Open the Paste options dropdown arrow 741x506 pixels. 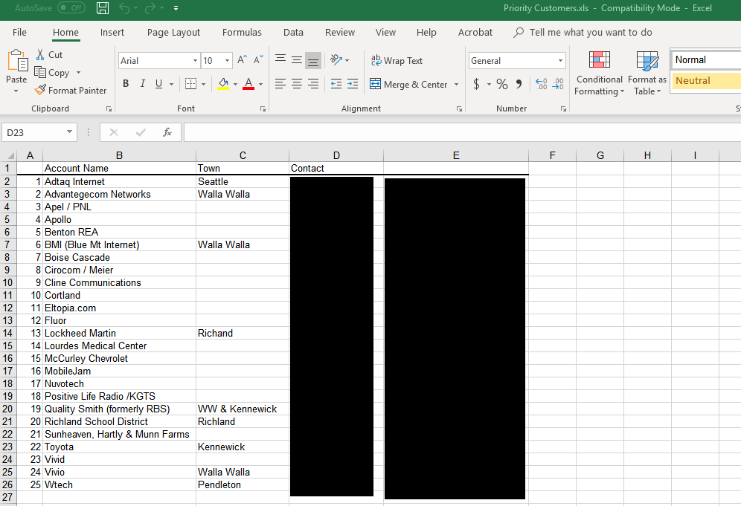[16, 91]
